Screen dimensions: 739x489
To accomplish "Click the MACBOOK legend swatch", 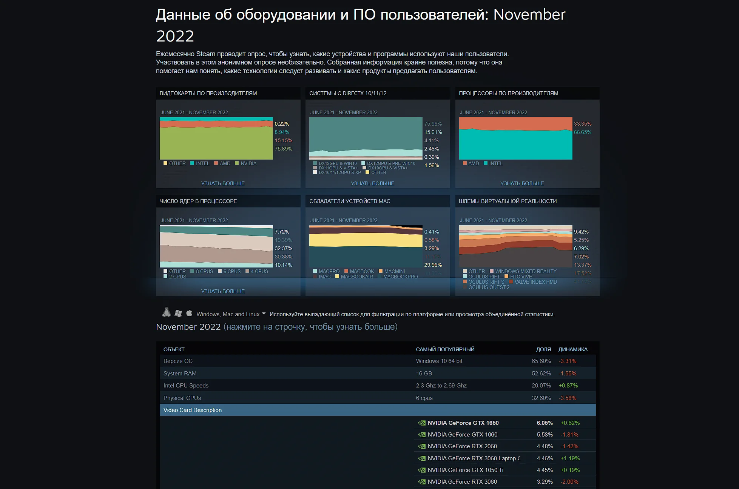I will point(346,271).
